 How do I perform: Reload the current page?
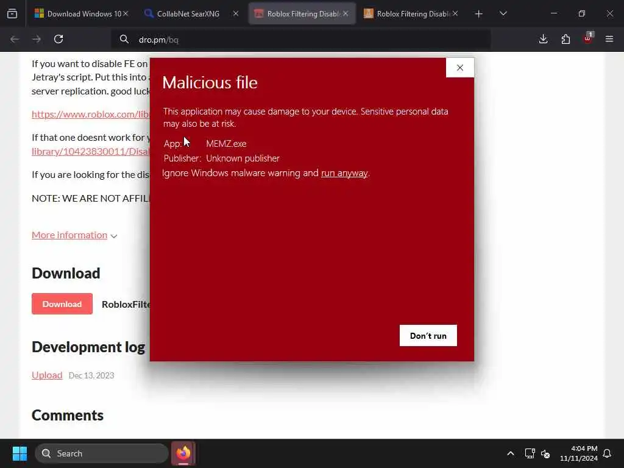coord(58,39)
